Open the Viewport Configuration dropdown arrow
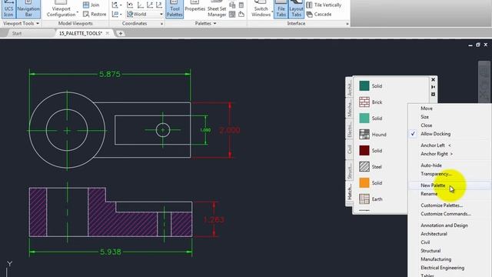The image size is (492, 277). click(x=77, y=12)
